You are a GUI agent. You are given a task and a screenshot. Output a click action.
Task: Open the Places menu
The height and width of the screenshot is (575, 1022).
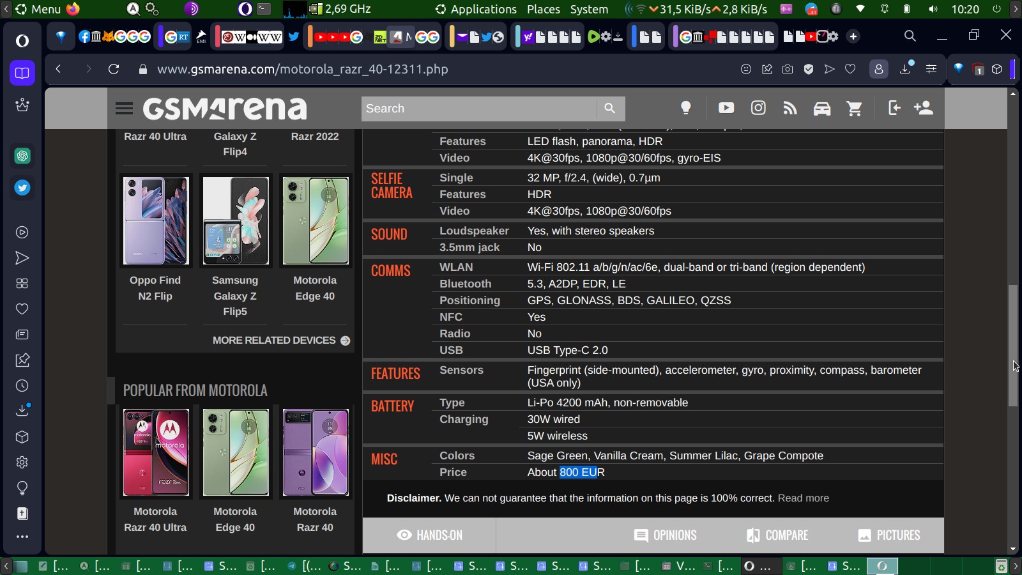pyautogui.click(x=543, y=9)
